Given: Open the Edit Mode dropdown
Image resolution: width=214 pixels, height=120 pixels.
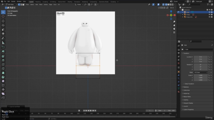Looking at the screenshot, I should 11,4.
